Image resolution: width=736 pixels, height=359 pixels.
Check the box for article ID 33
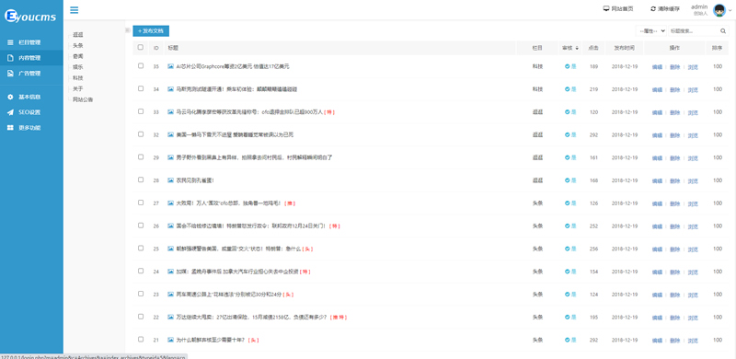coord(141,111)
